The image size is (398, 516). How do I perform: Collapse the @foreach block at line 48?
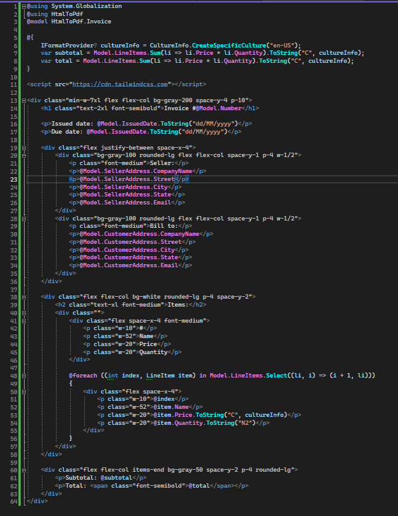tap(23, 376)
